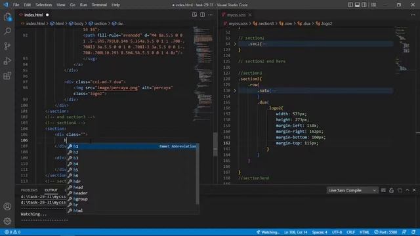420x236 pixels.
Task: Change line endings via CRLF
Action: point(350,232)
